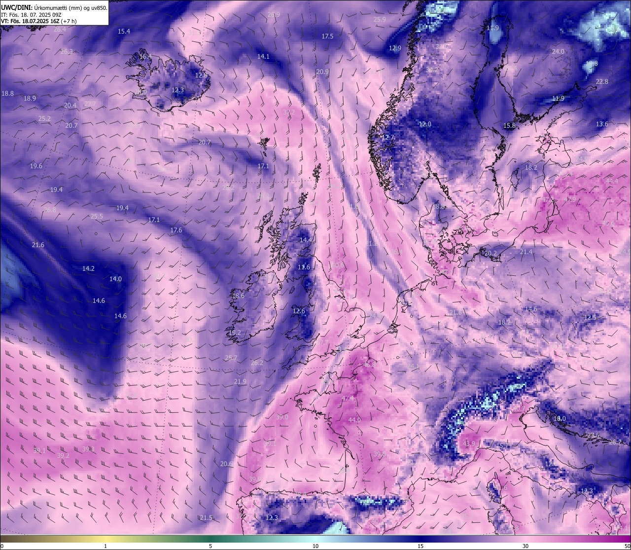This screenshot has width=631, height=550.
Task: Click the 39.0 value west of France
Action: [282, 417]
